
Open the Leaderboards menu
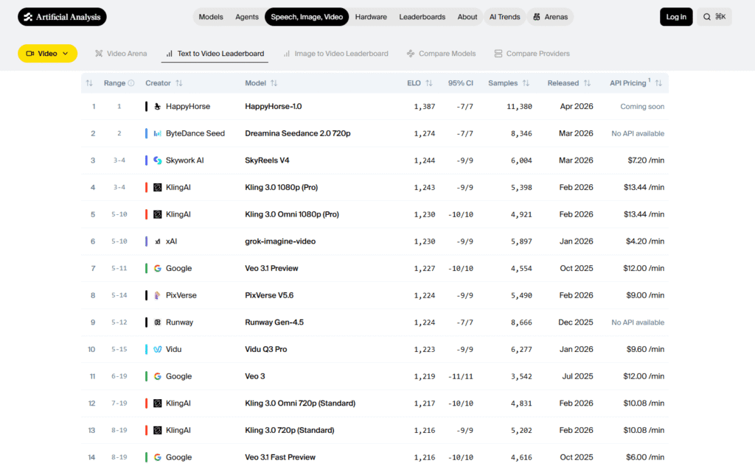click(422, 16)
